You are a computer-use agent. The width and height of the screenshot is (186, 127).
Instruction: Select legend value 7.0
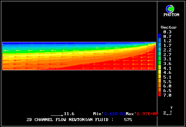point(167,95)
